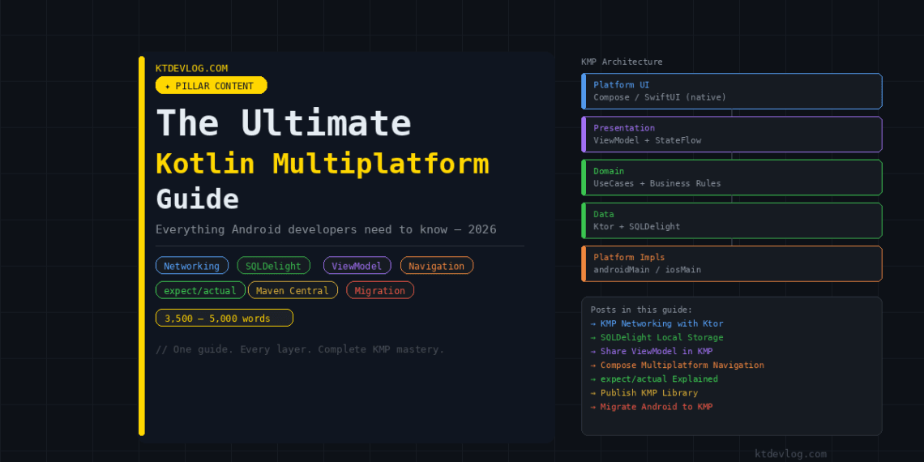Click the Migration tag pill
Screen dimensions: 924x462
pyautogui.click(x=380, y=290)
